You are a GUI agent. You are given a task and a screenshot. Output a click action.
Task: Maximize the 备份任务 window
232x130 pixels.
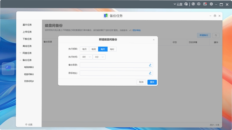[215, 16]
